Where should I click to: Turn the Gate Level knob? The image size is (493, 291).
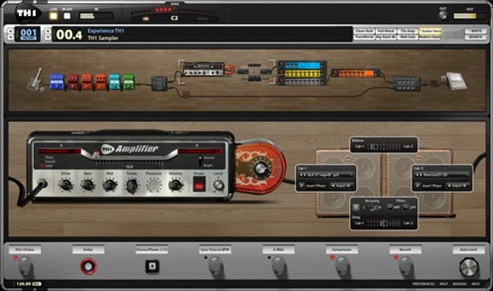pyautogui.click(x=468, y=267)
